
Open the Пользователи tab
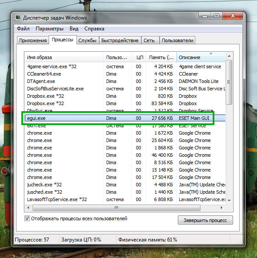coord(177,40)
